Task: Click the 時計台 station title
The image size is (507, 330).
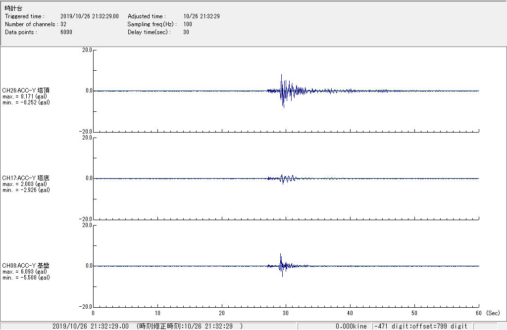Action: (x=13, y=8)
